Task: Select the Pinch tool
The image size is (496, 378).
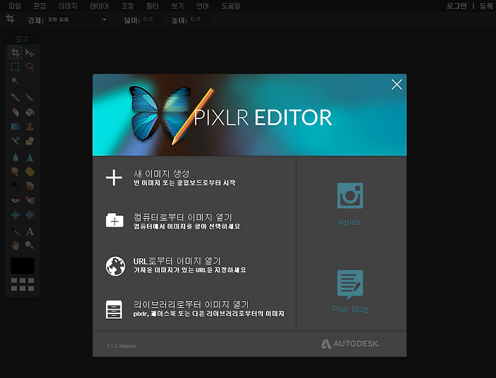Action: pyautogui.click(x=30, y=215)
